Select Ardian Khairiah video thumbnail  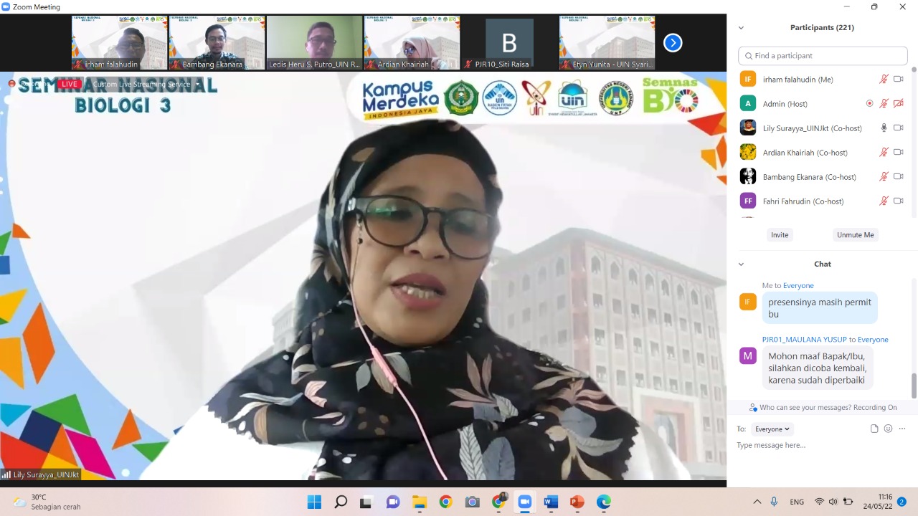point(412,43)
